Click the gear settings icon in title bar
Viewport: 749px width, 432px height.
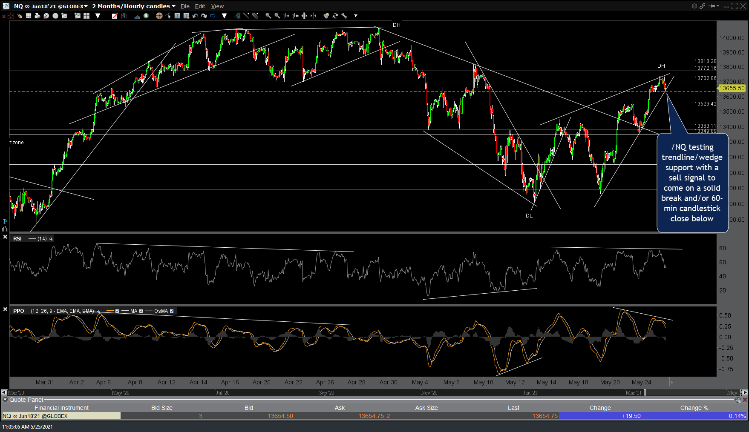click(694, 6)
